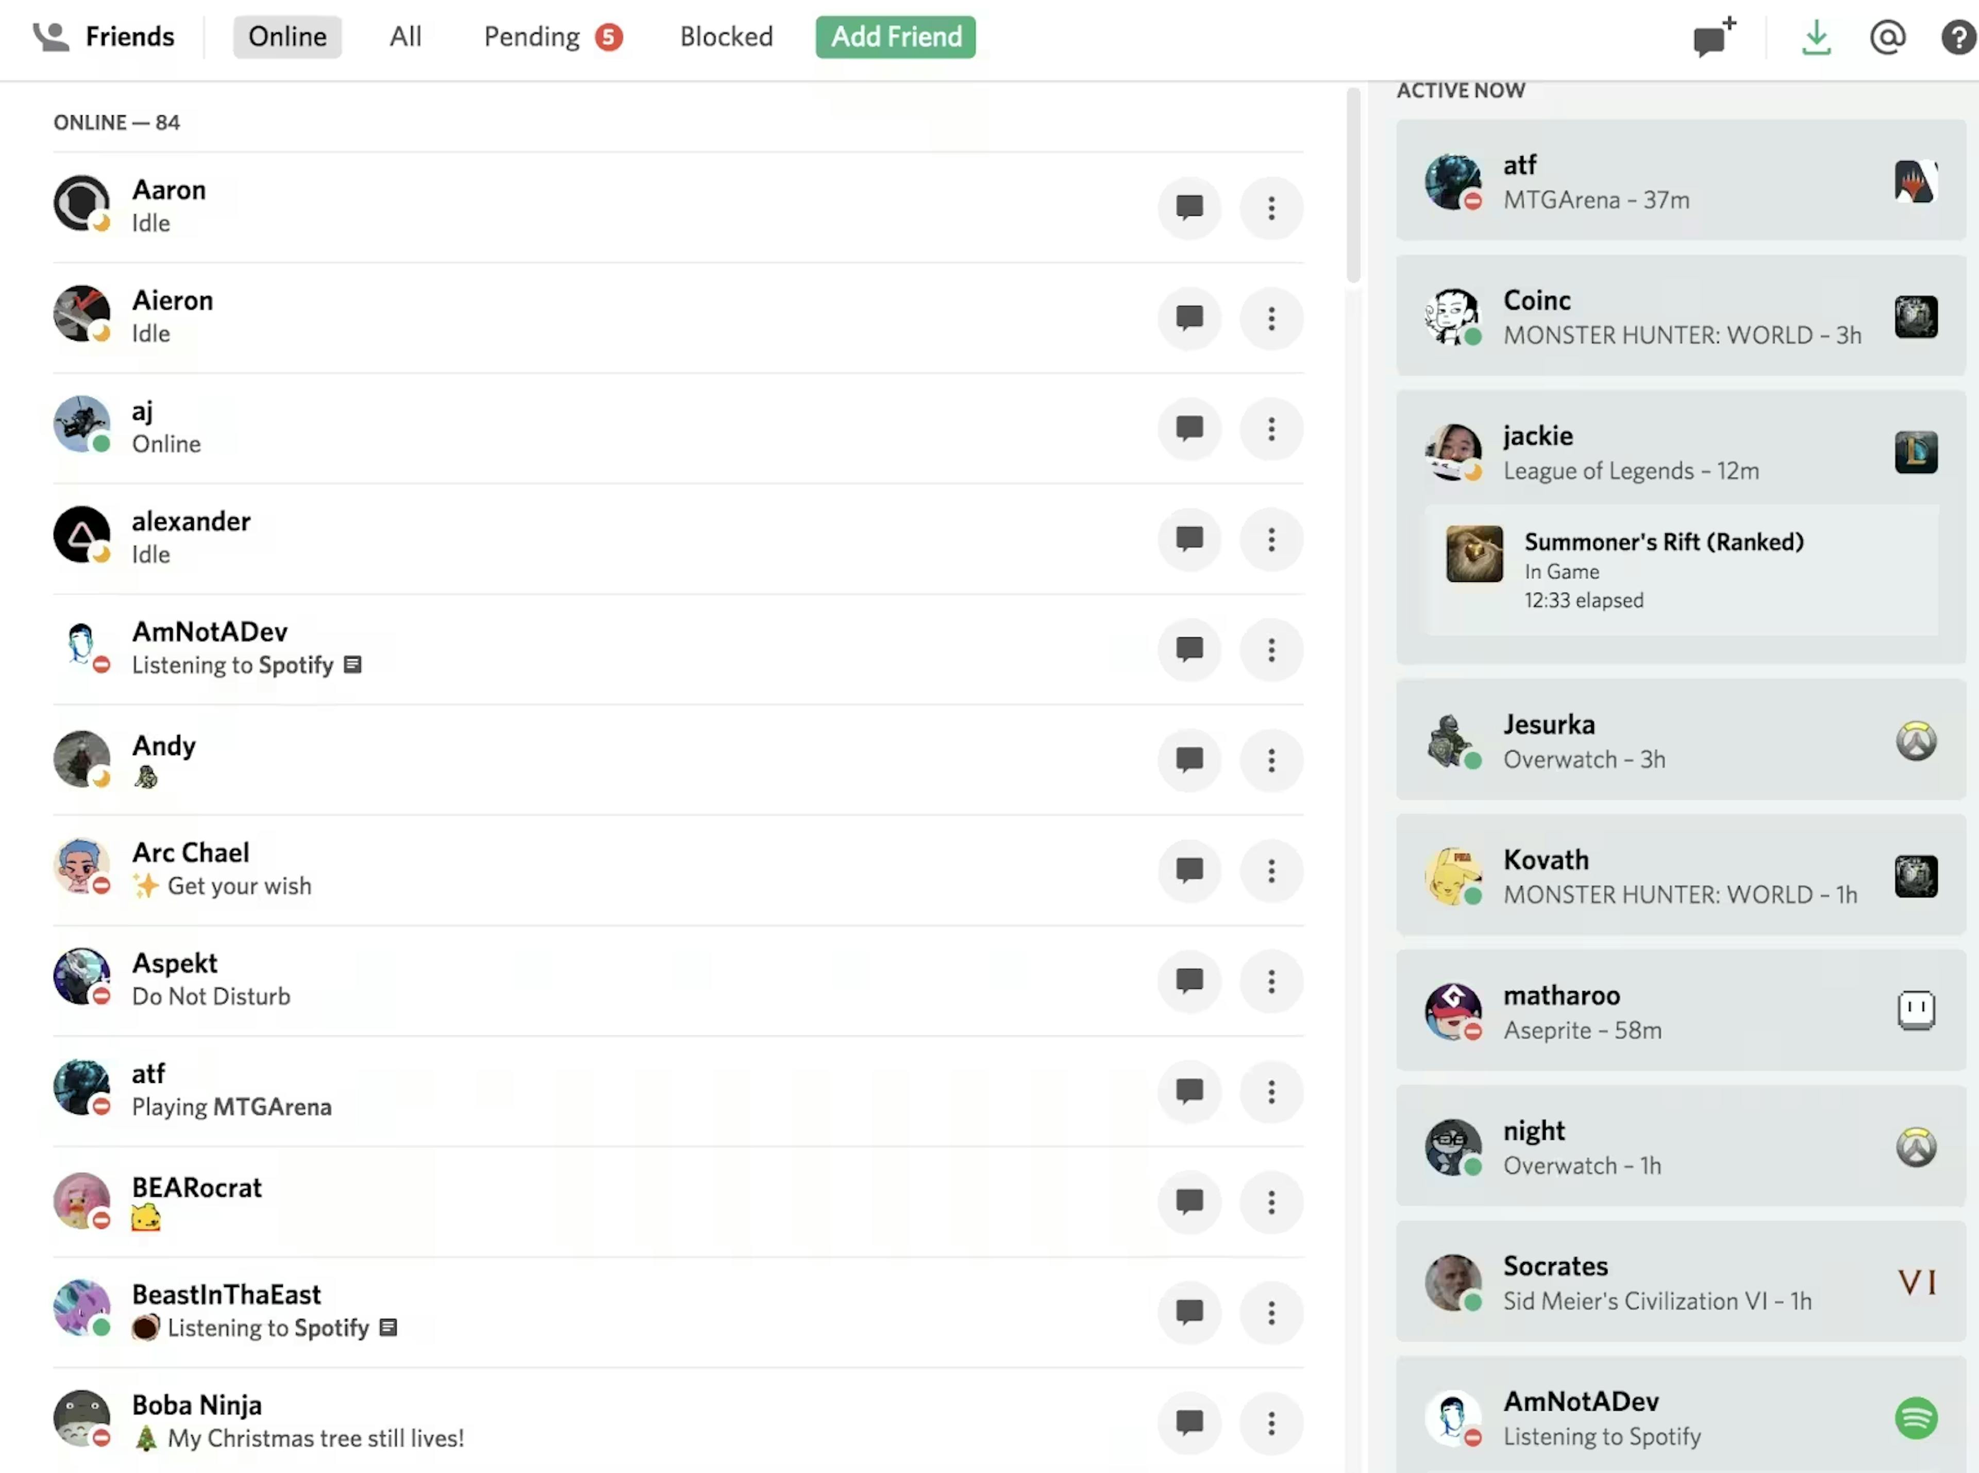Click the Add Friend button
Viewport: 1979px width, 1473px height.
tap(895, 37)
